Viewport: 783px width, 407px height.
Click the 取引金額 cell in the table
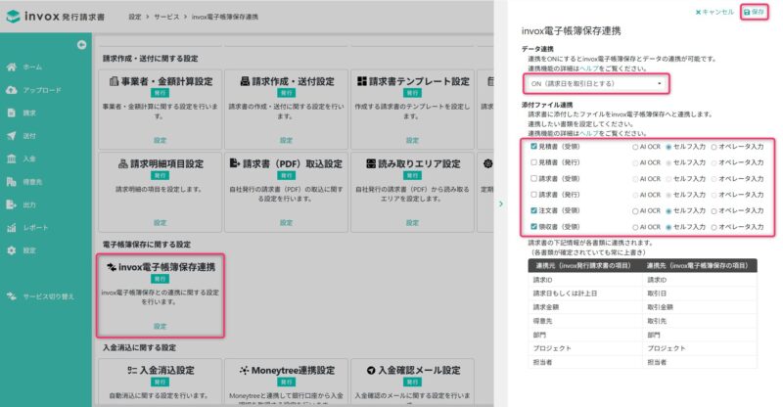point(700,307)
